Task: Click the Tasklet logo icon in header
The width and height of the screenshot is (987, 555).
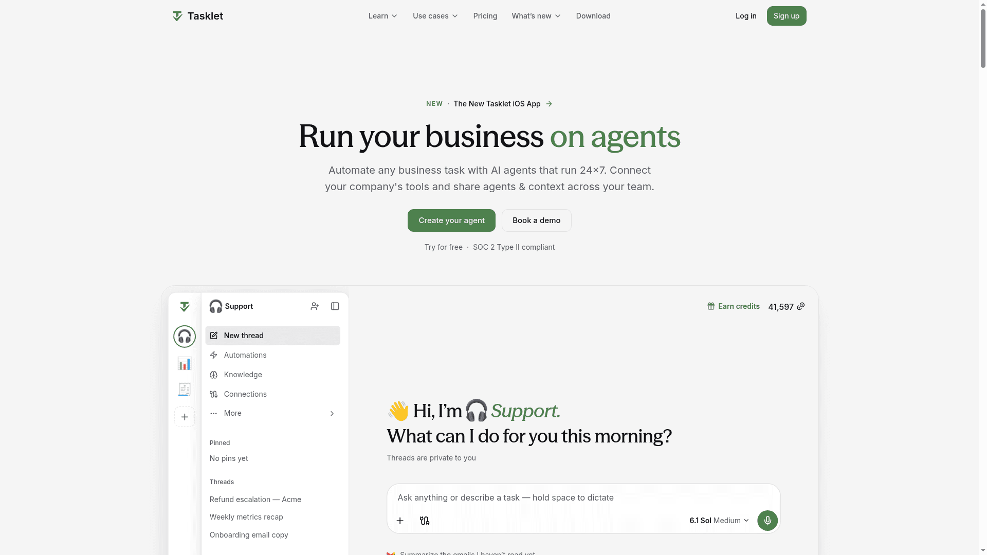Action: (x=177, y=16)
